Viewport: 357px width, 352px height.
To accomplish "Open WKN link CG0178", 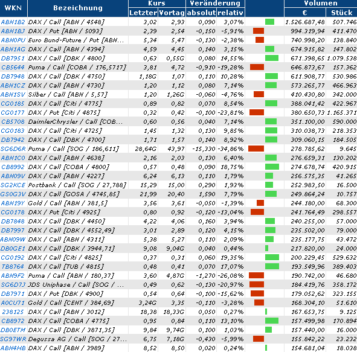I will click(13, 213).
